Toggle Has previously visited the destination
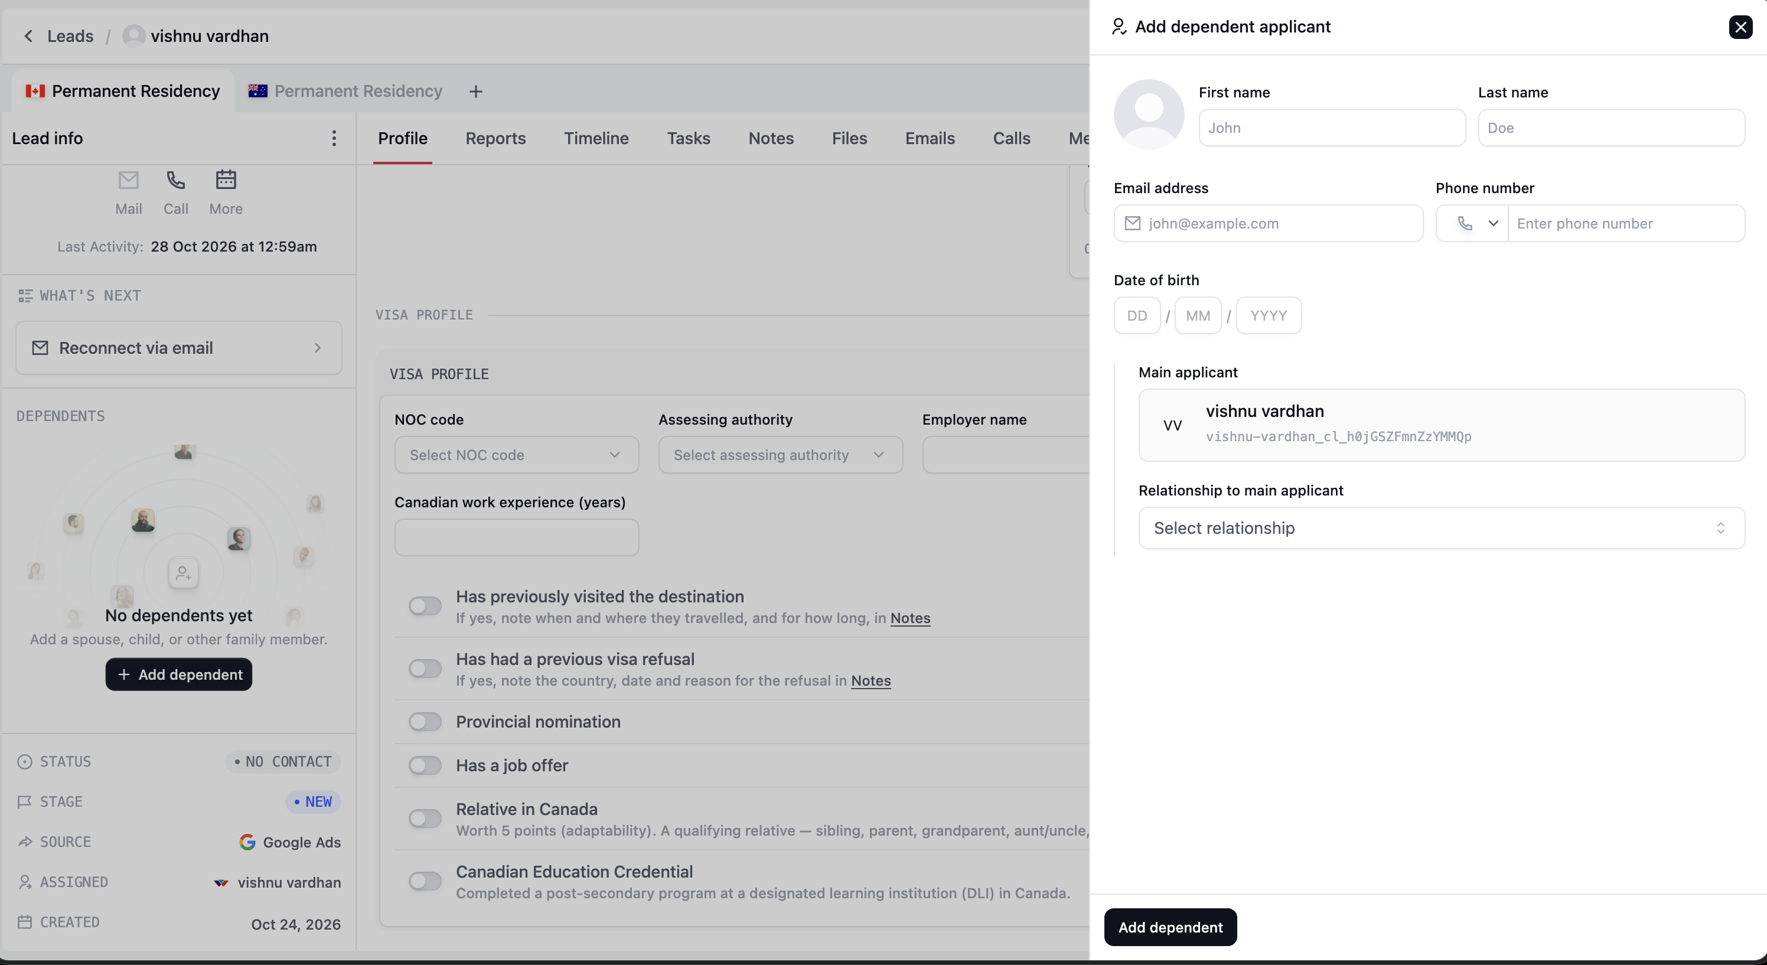 [x=425, y=605]
